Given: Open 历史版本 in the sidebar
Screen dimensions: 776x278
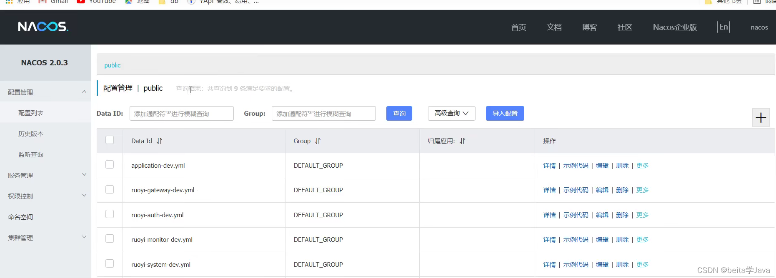Looking at the screenshot, I should 31,134.
